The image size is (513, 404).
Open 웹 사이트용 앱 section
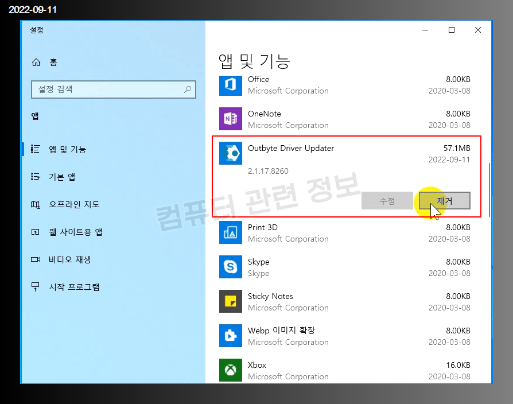76,232
